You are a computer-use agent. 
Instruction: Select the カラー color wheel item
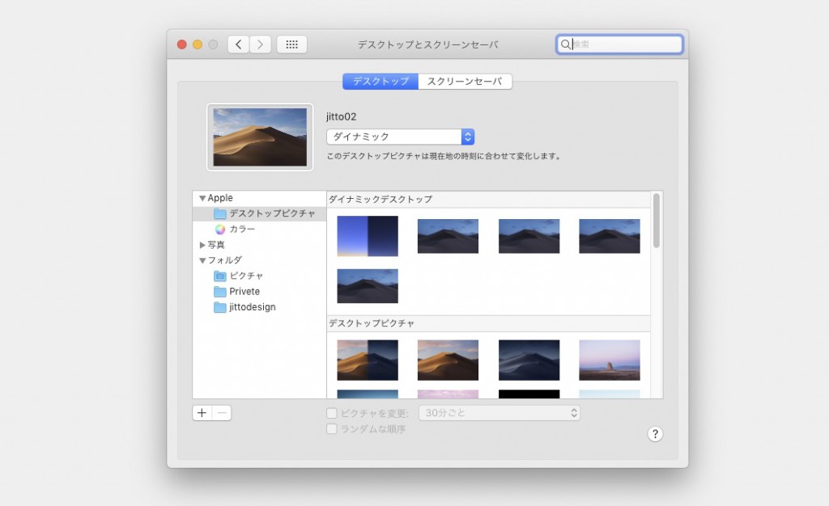235,229
